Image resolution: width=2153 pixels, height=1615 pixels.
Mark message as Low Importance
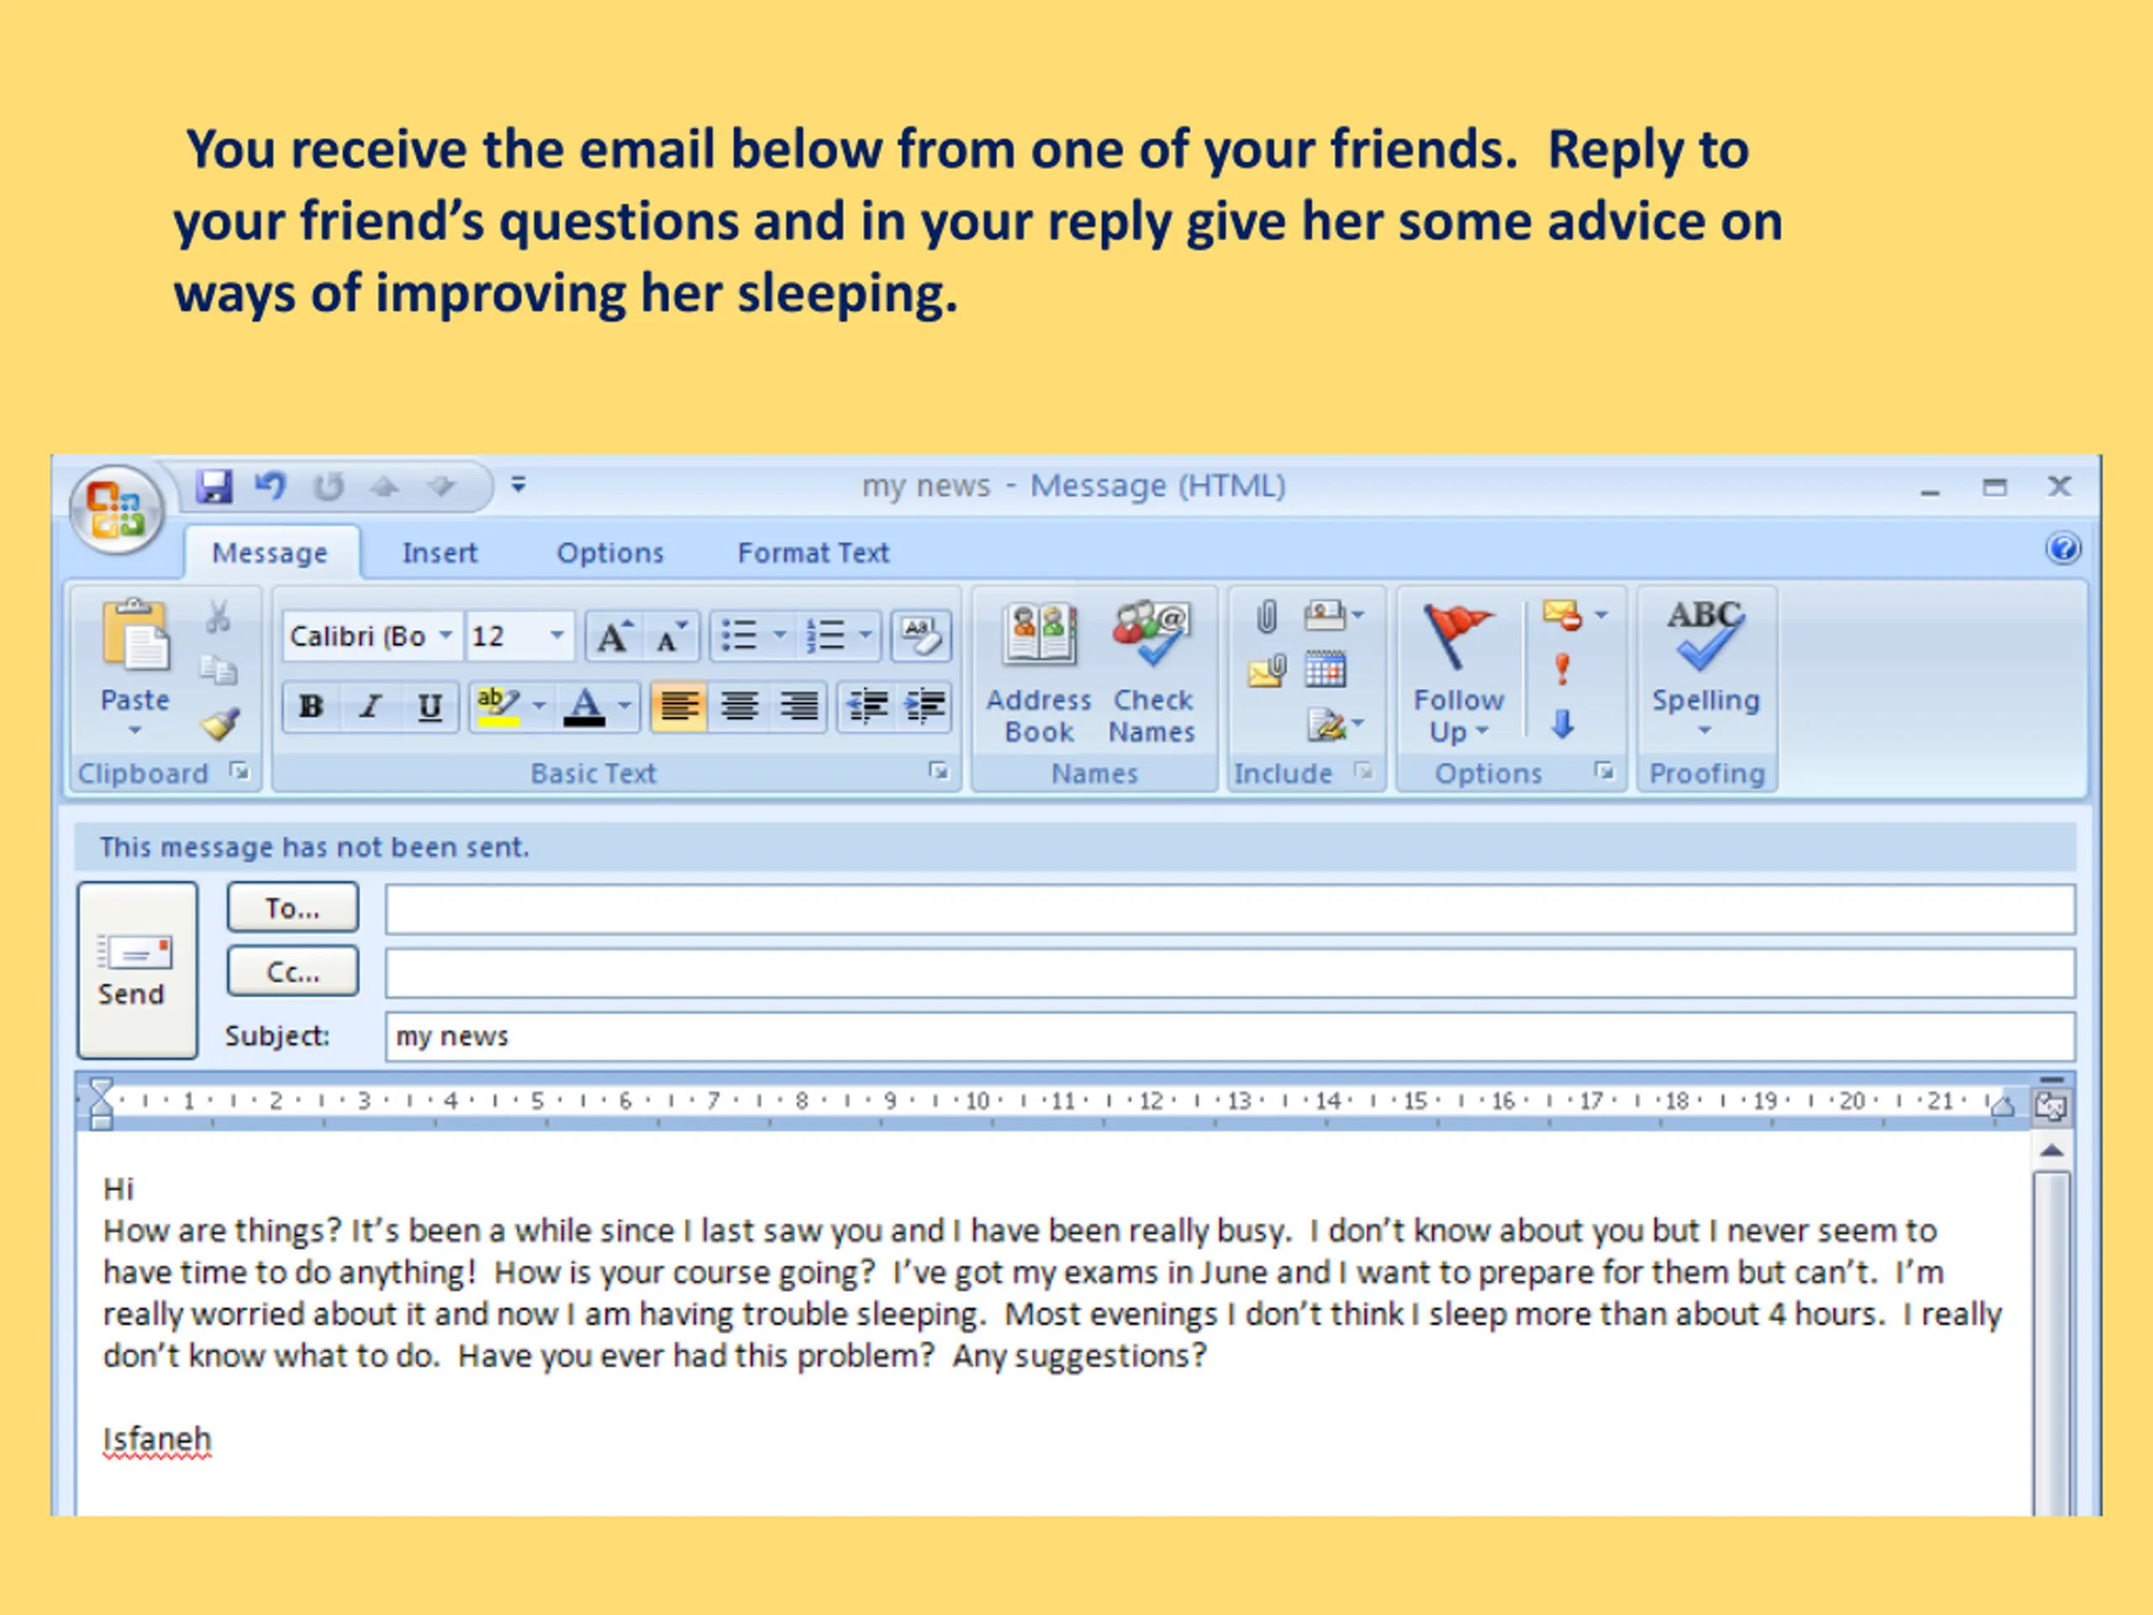(1563, 723)
